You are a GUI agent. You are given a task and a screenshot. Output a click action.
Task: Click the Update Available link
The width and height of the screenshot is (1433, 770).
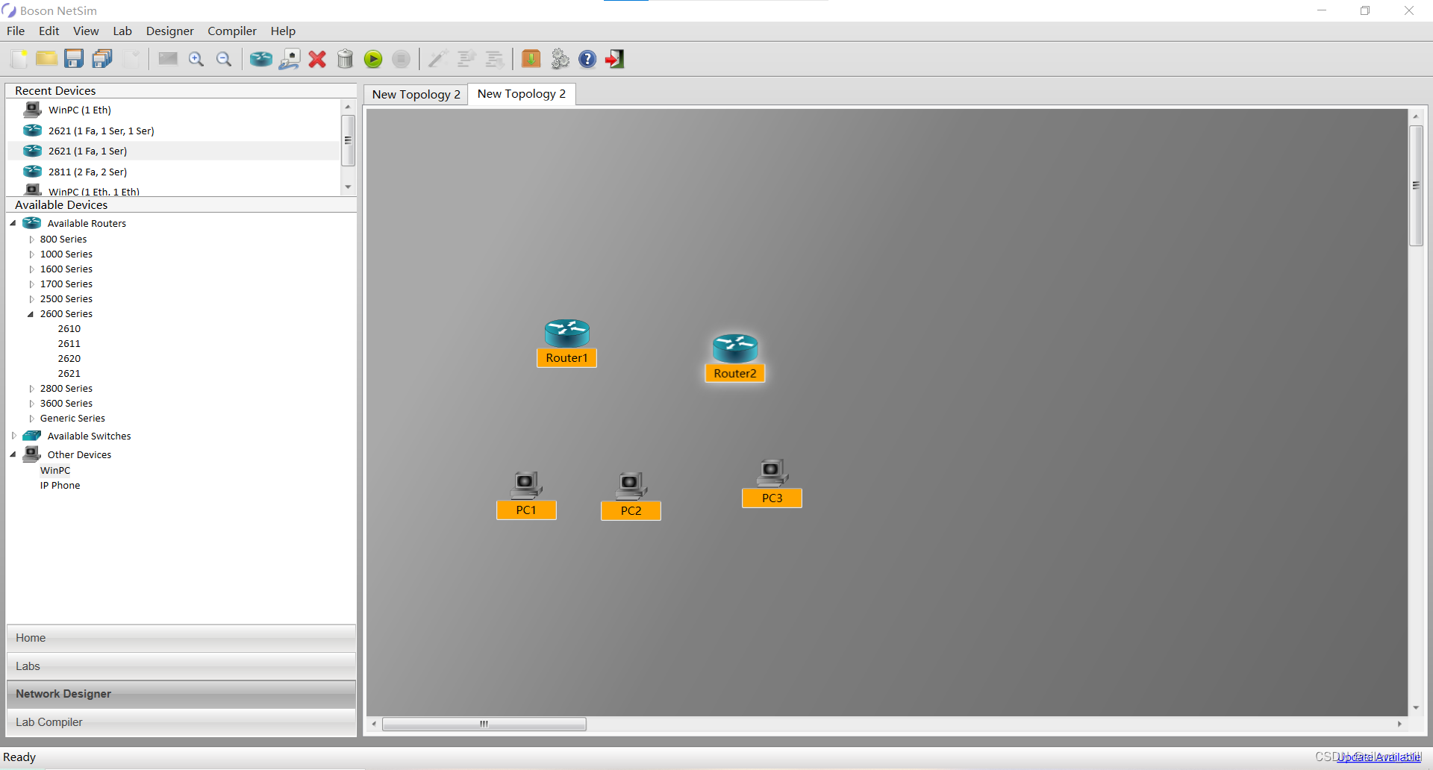[x=1379, y=757]
